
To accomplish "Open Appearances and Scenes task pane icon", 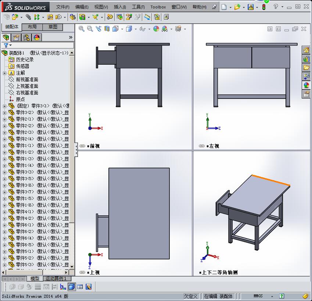I will click(x=306, y=85).
